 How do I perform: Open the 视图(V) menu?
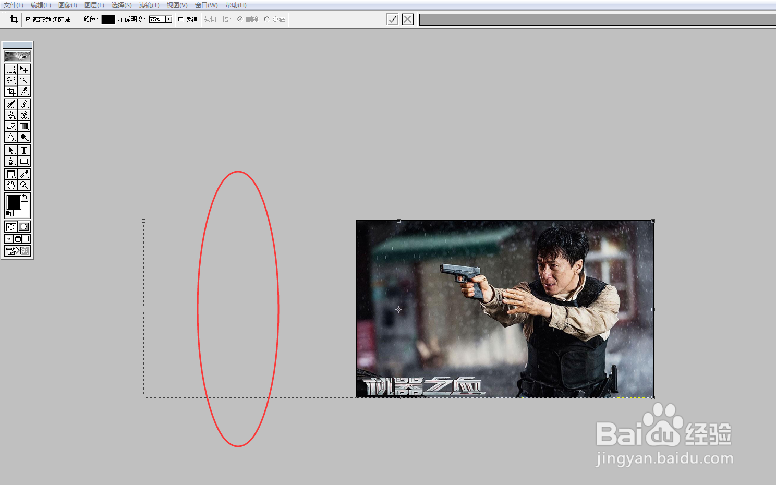[x=177, y=5]
